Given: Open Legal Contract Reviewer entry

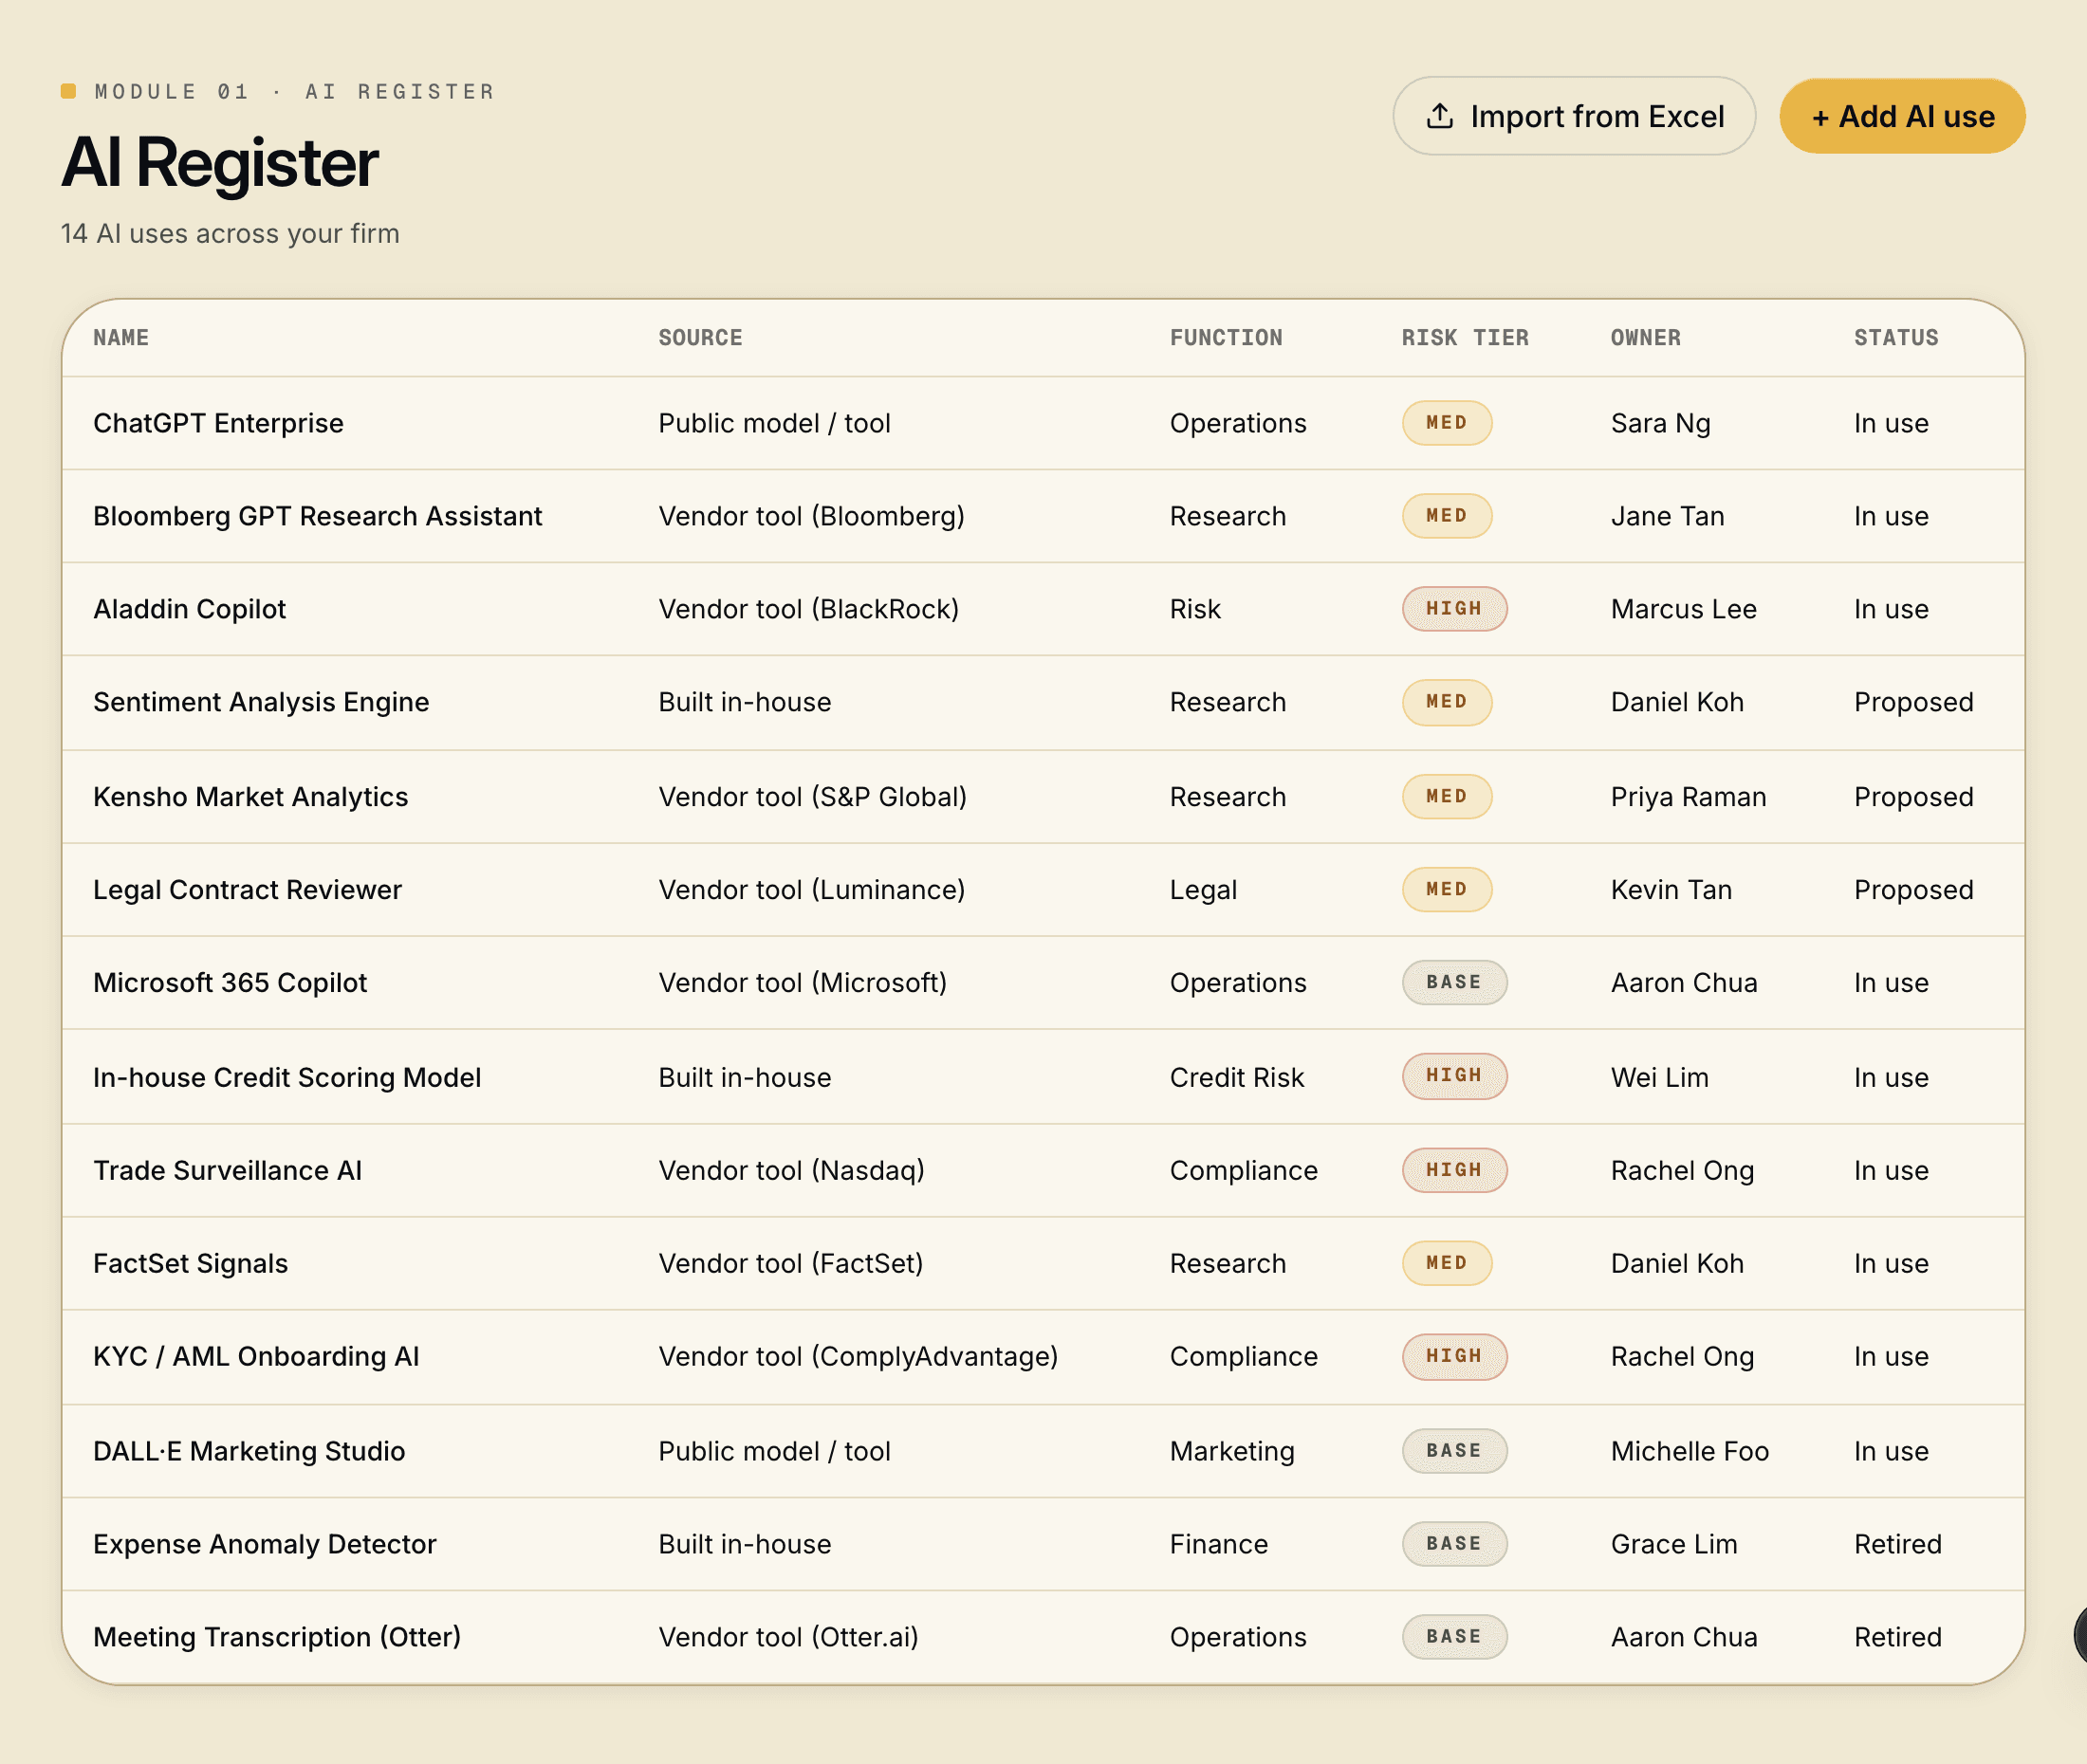Looking at the screenshot, I should [1043, 890].
